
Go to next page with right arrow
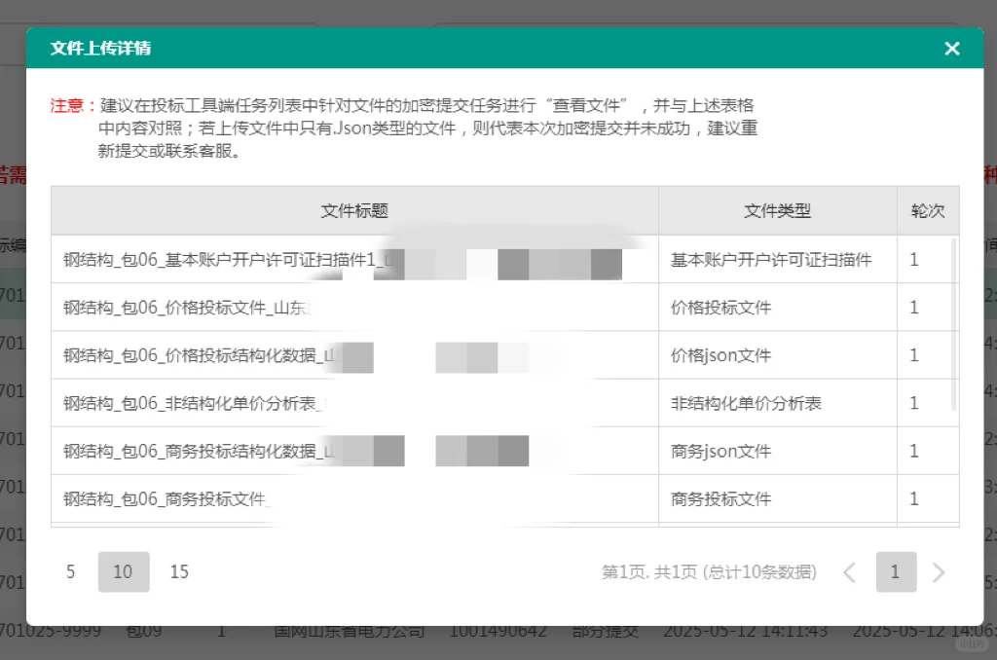[937, 572]
